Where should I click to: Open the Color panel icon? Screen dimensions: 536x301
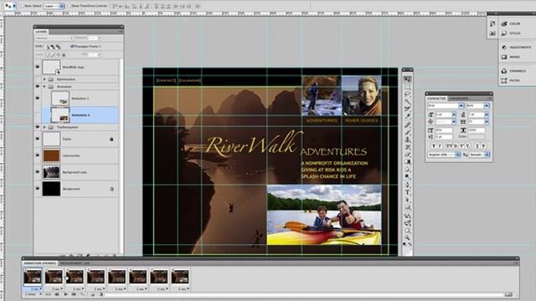504,23
